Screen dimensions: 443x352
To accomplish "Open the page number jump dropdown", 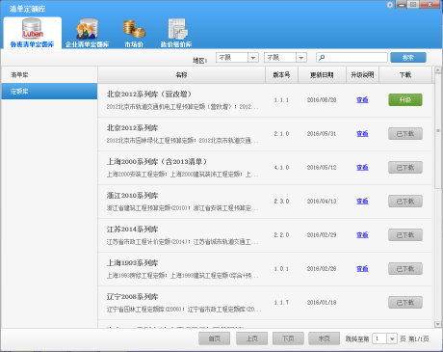I will (x=392, y=338).
